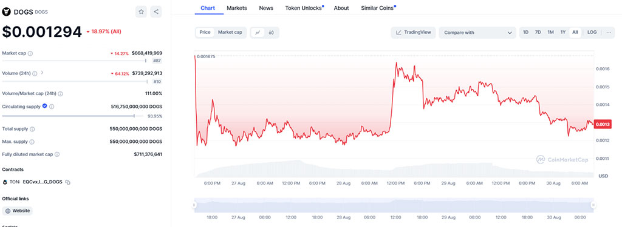Click the 64.12% volume change
The width and height of the screenshot is (622, 227).
120,74
